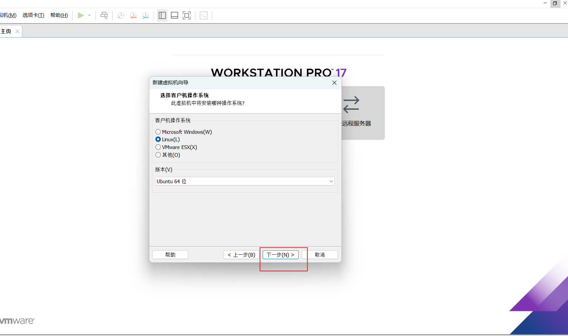Click the send Ctrl+Alt+Del toolbar icon

coord(104,15)
